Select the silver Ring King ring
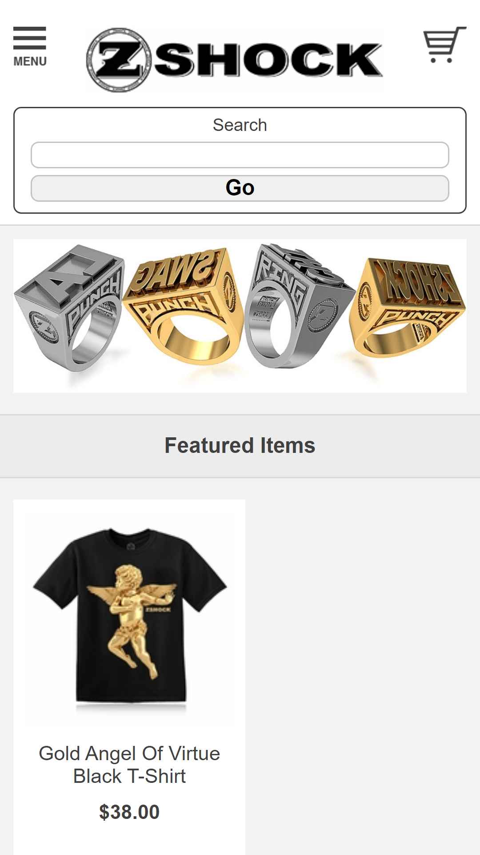This screenshot has width=480, height=855. click(298, 306)
